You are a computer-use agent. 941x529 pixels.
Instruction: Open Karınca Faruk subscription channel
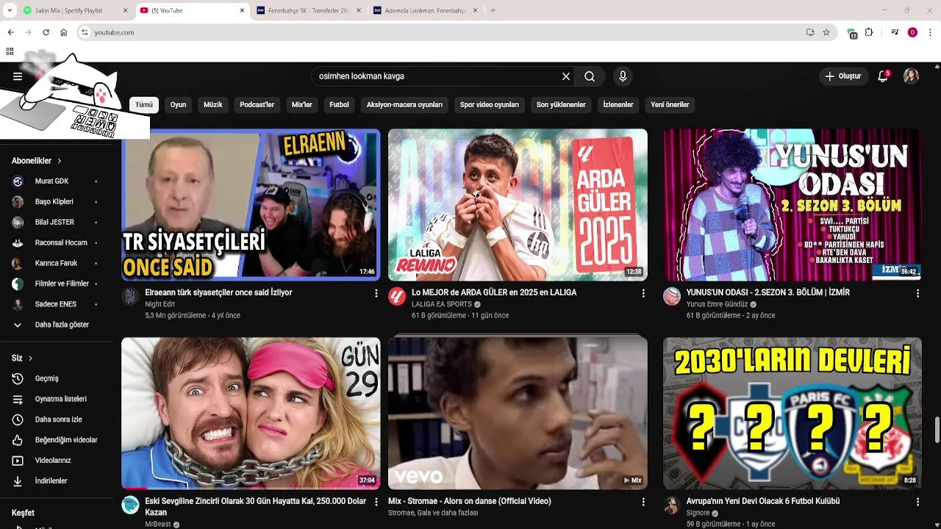56,264
